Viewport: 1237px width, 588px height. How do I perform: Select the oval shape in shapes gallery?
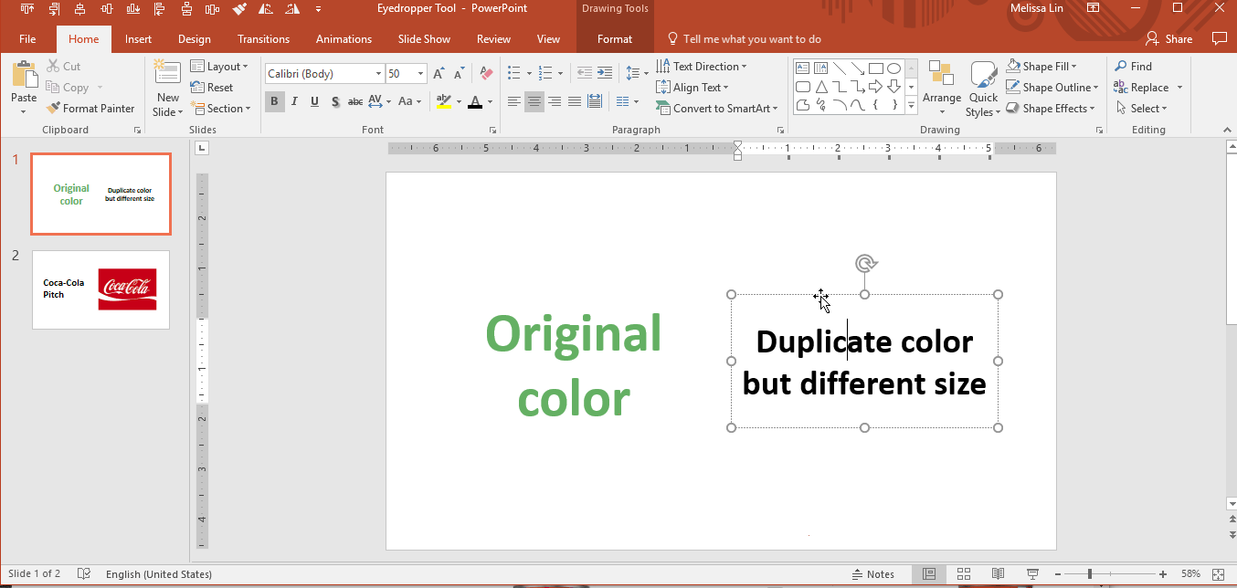pos(893,68)
